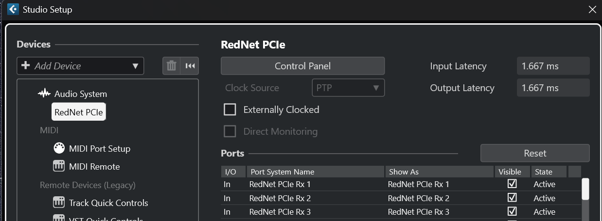Enable the Externally Clocked checkbox
Image resolution: width=602 pixels, height=221 pixels.
pos(230,110)
